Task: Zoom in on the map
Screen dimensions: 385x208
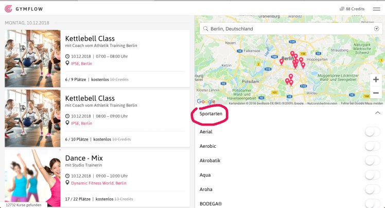Action: (x=376, y=80)
